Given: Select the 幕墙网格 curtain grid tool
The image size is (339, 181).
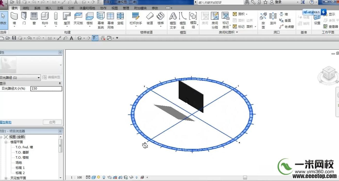Looking at the screenshot, I should [110, 20].
